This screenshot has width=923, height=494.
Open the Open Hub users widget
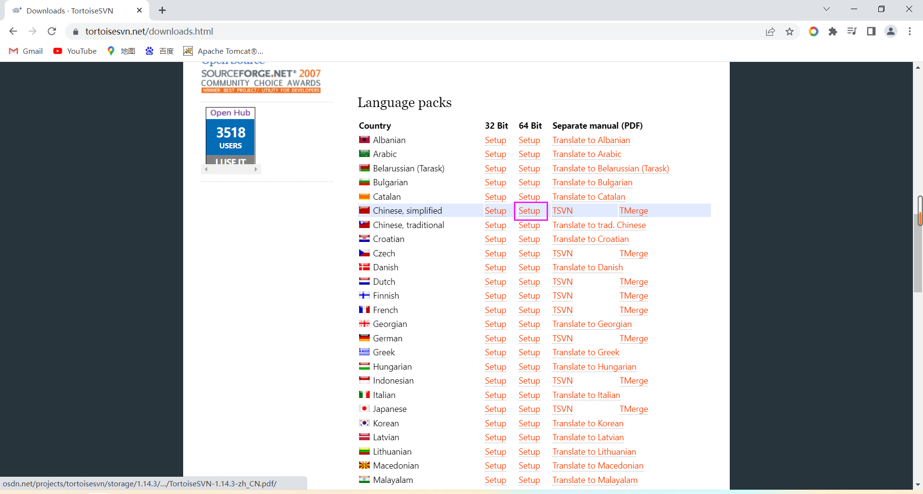231,136
